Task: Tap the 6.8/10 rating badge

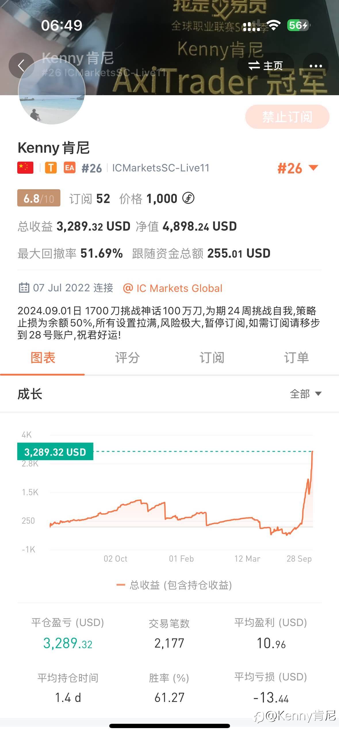Action: point(39,198)
